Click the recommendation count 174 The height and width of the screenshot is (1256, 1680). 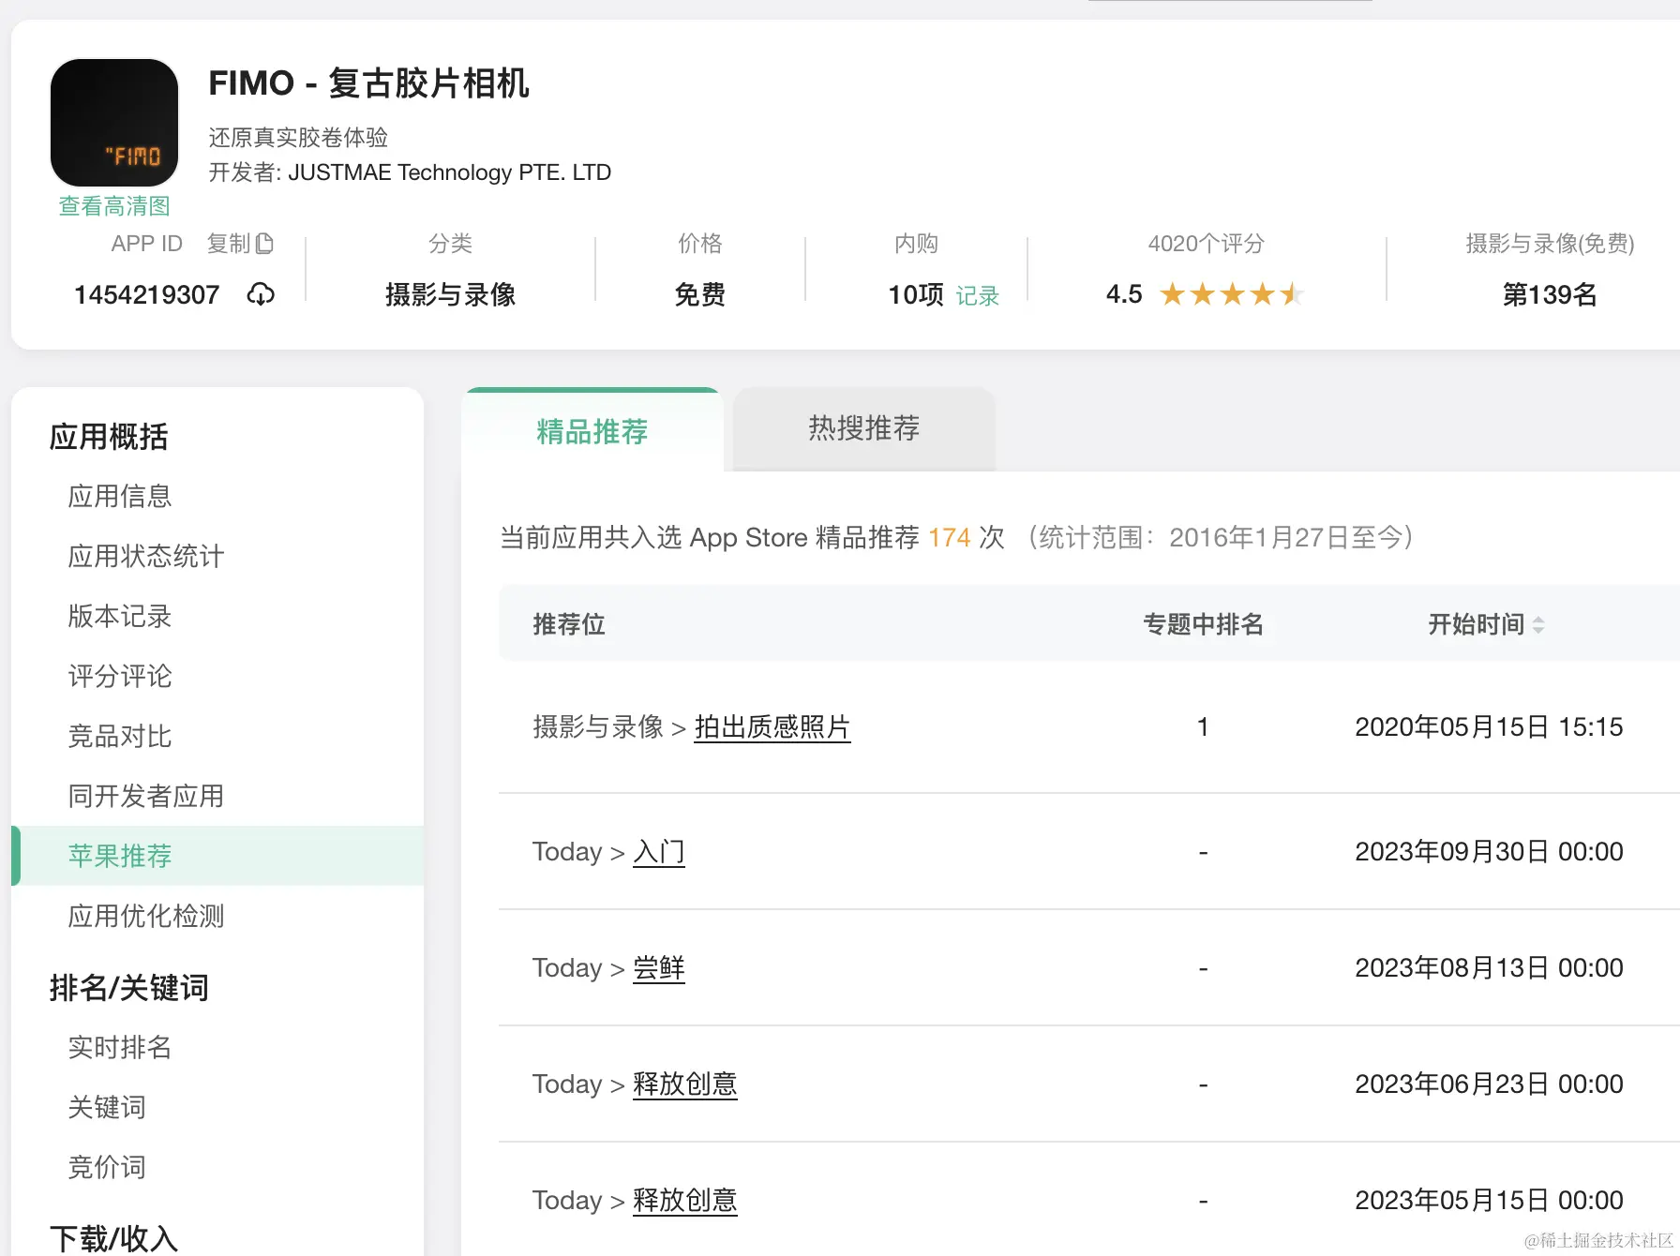(x=950, y=538)
